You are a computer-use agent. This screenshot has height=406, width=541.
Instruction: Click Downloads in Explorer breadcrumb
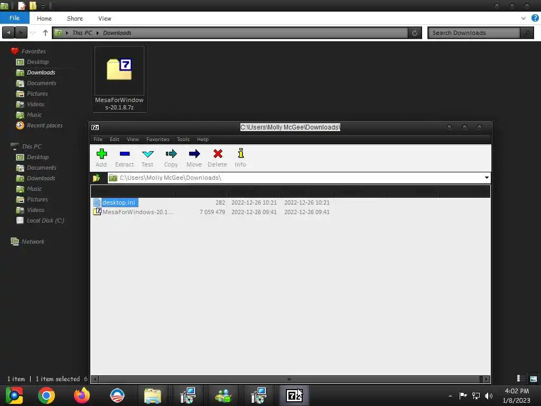tap(117, 33)
